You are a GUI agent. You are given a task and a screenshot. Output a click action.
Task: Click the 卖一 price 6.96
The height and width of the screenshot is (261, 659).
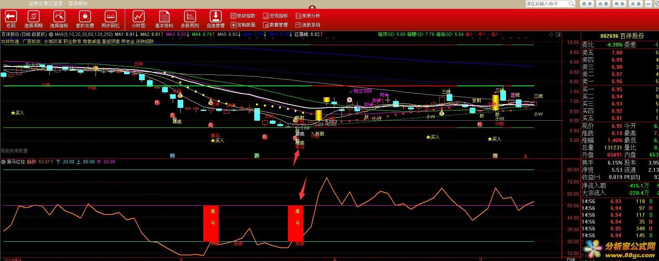[x=617, y=81]
